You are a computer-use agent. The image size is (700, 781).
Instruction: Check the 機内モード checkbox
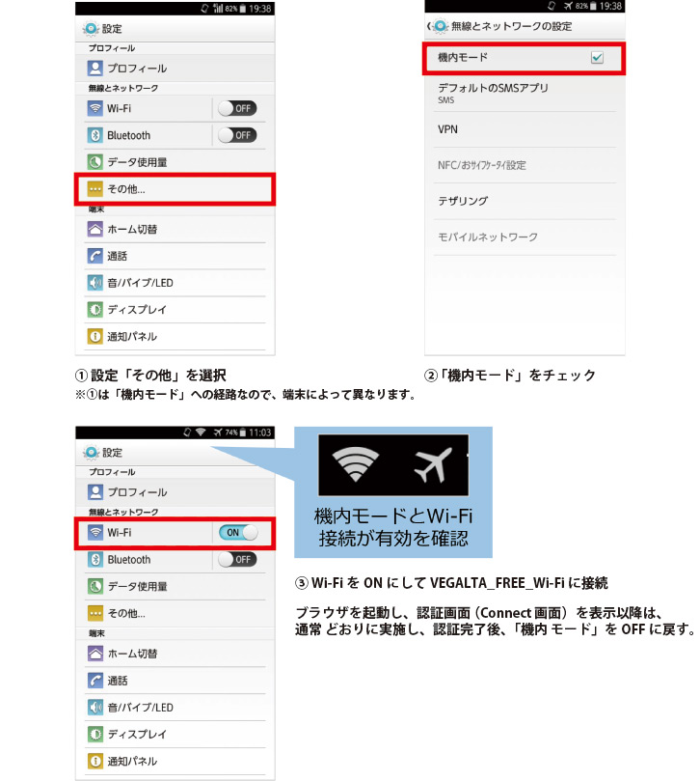[x=597, y=58]
